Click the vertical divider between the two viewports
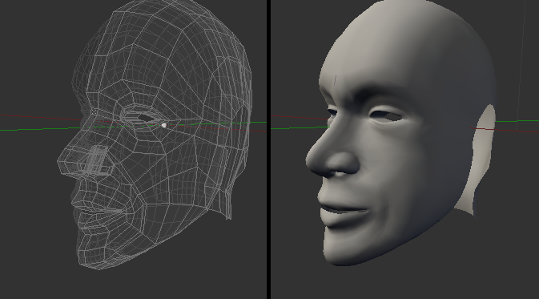Image resolution: width=539 pixels, height=299 pixels. click(268, 149)
